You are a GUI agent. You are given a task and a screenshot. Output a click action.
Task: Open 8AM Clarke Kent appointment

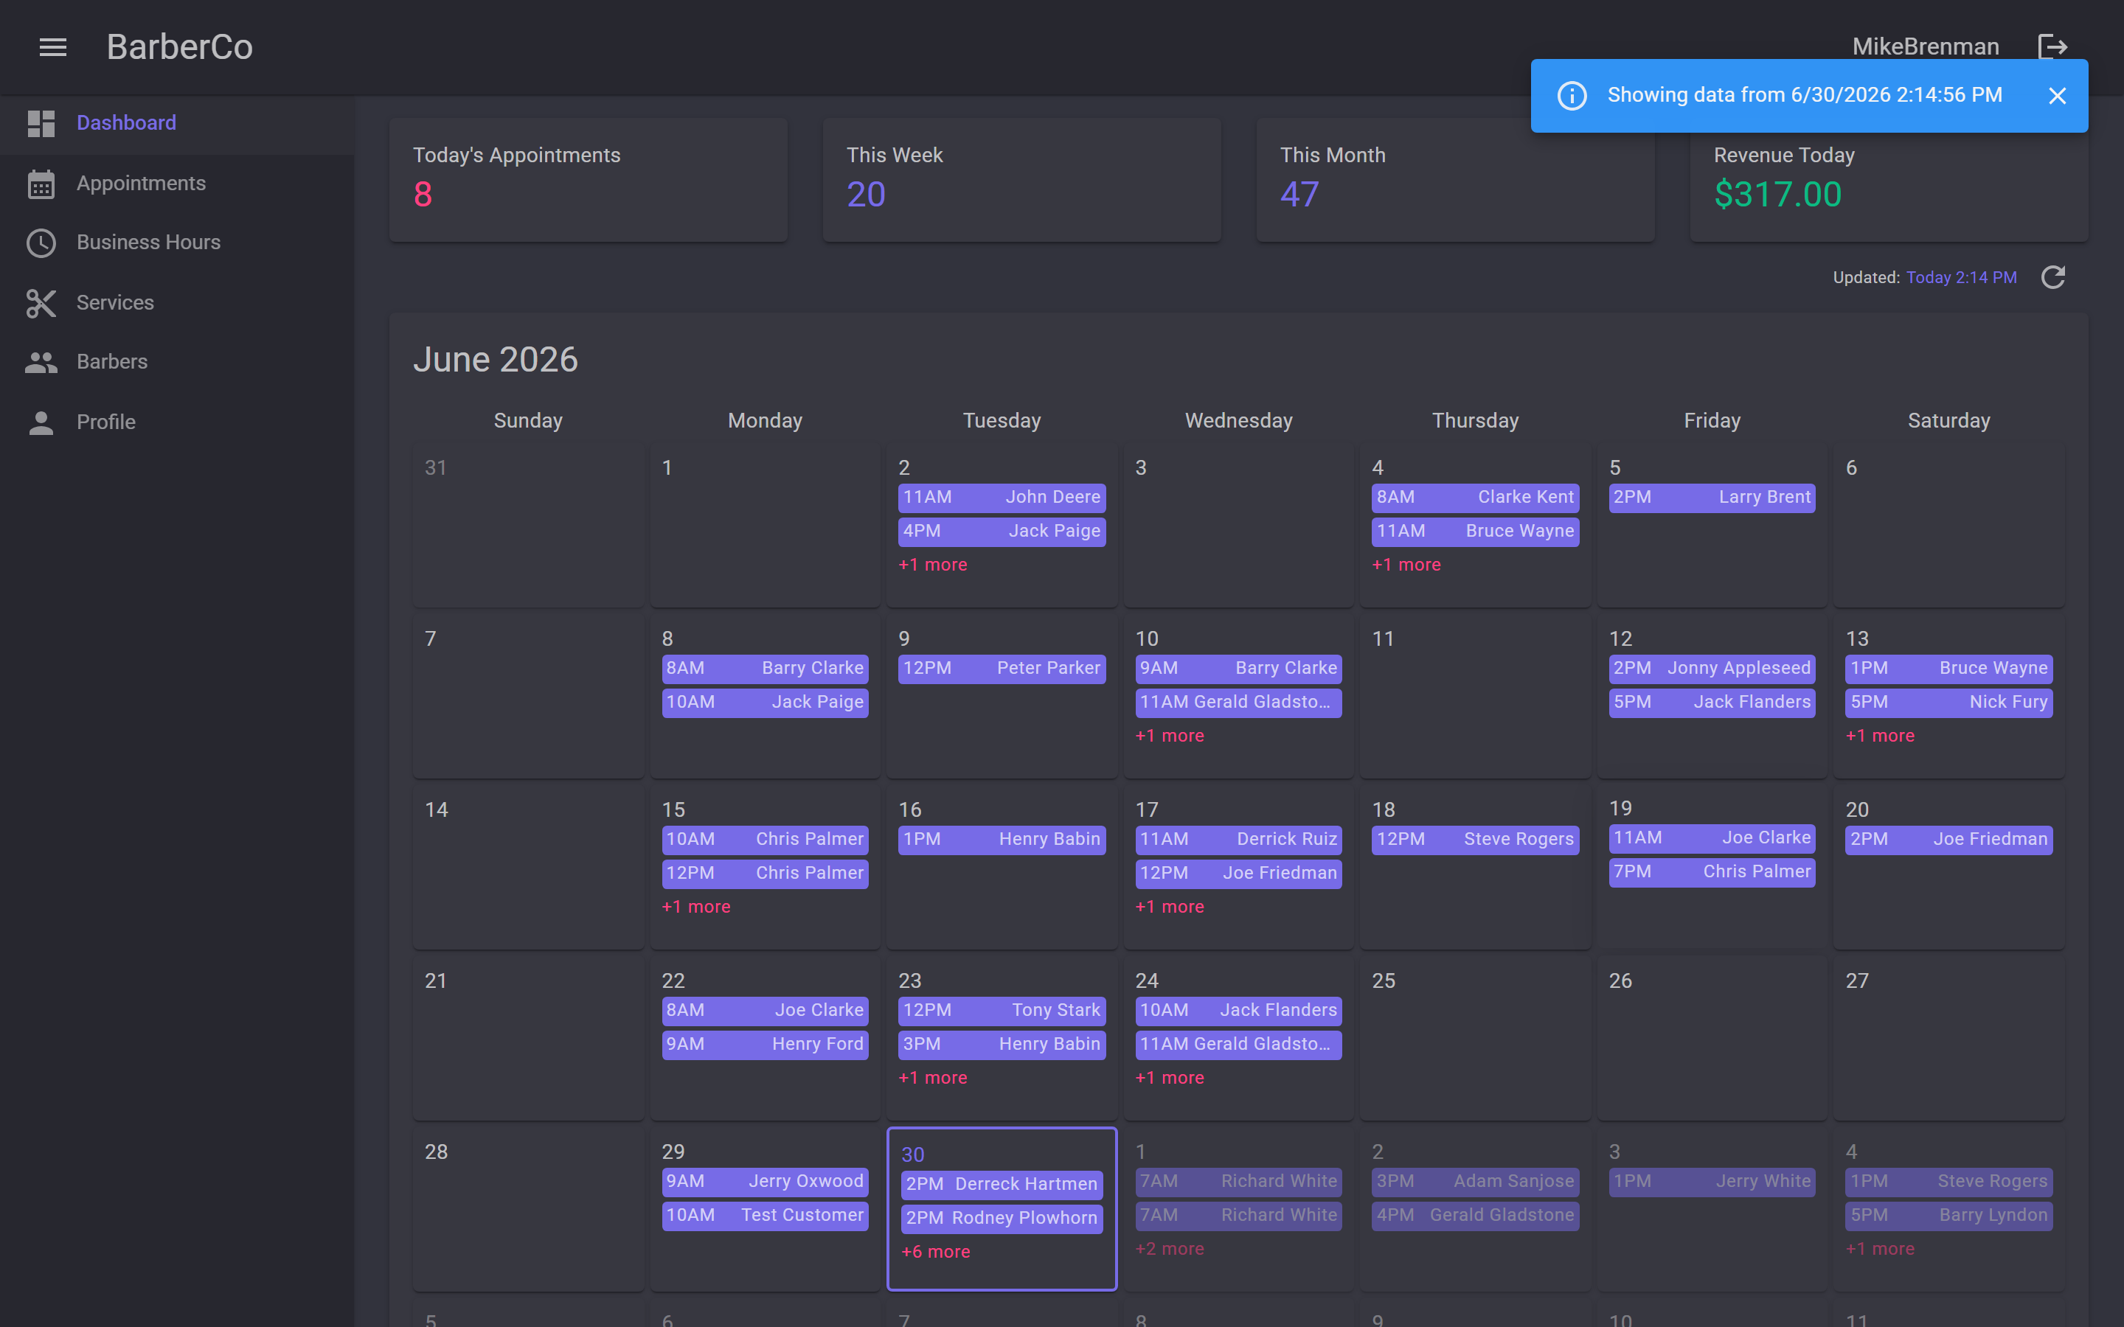[x=1476, y=498]
